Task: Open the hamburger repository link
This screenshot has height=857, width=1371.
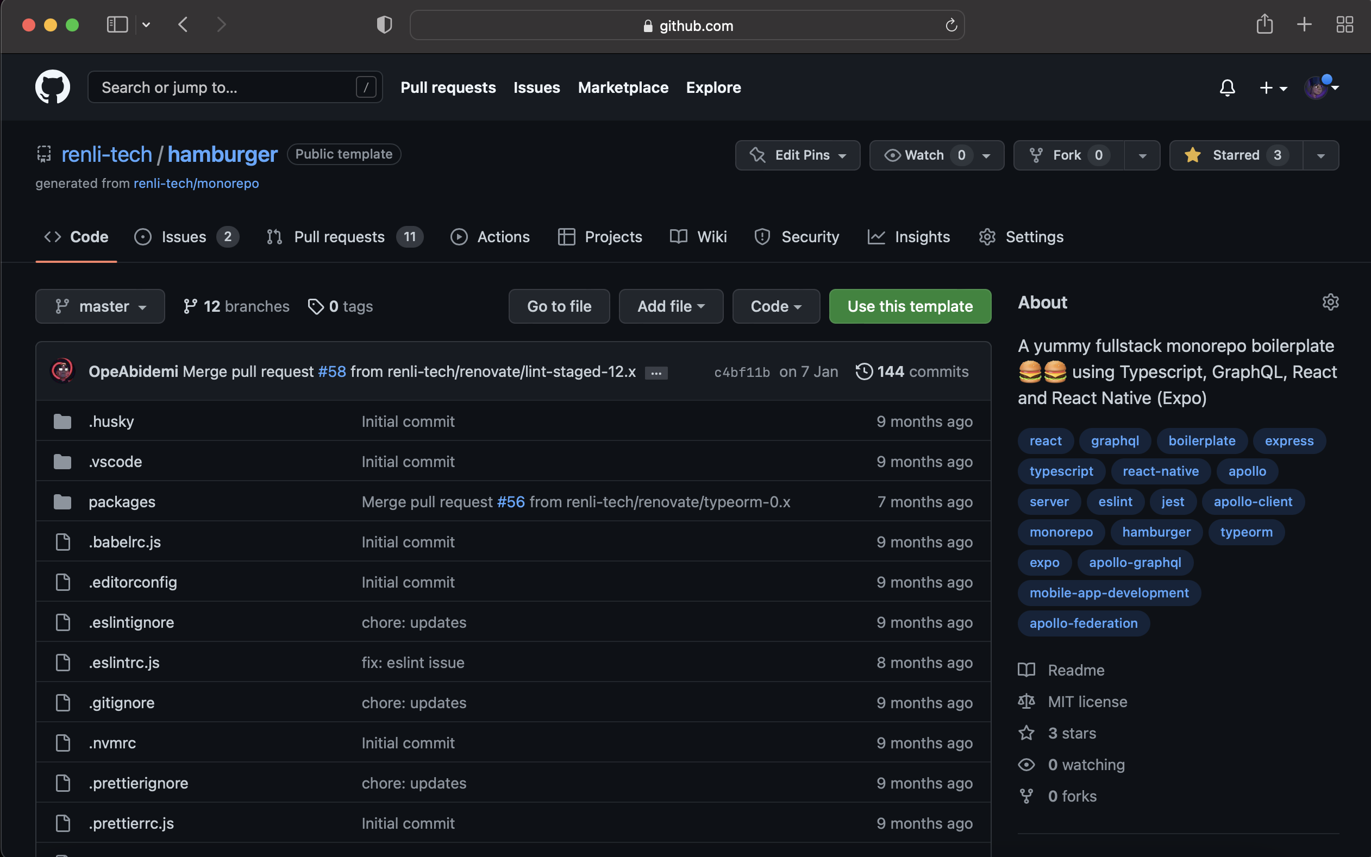Action: coord(222,154)
